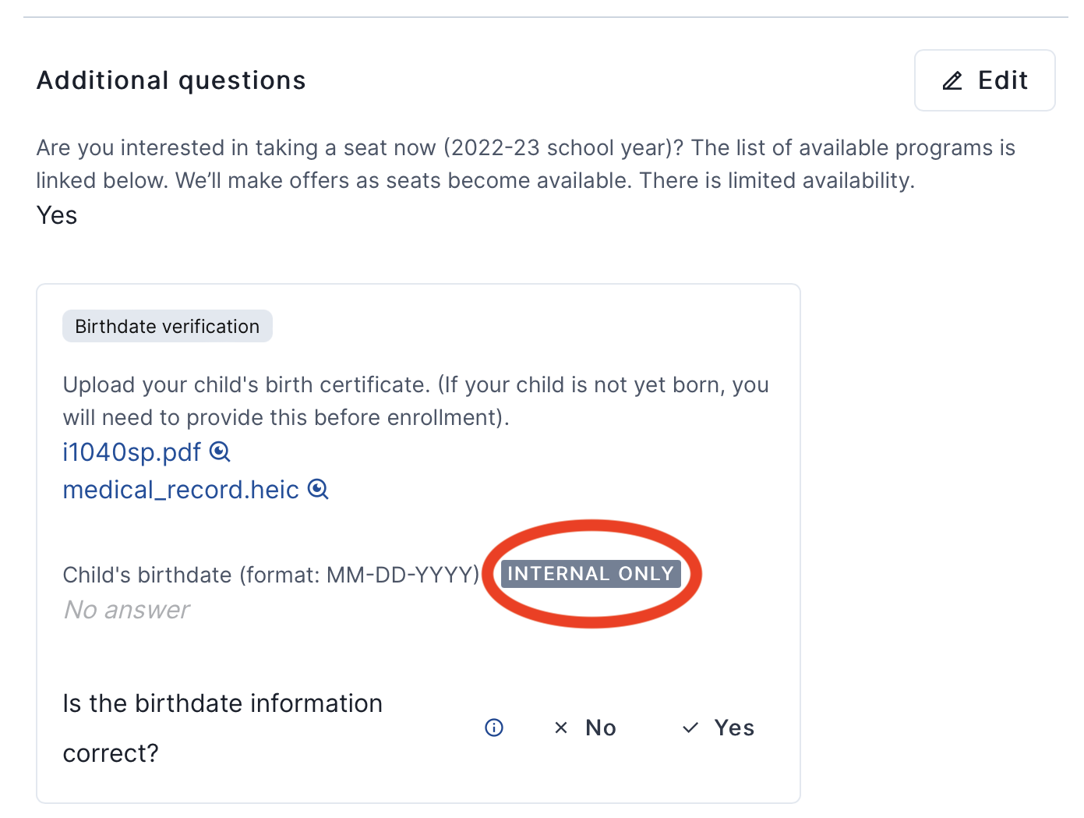Open the i1040sp.pdf file link
This screenshot has height=818, width=1084.
pyautogui.click(x=132, y=452)
